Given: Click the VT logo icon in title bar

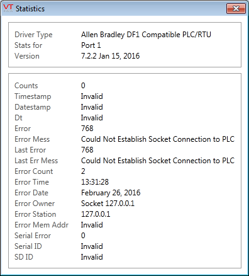Looking at the screenshot, I should [8, 8].
